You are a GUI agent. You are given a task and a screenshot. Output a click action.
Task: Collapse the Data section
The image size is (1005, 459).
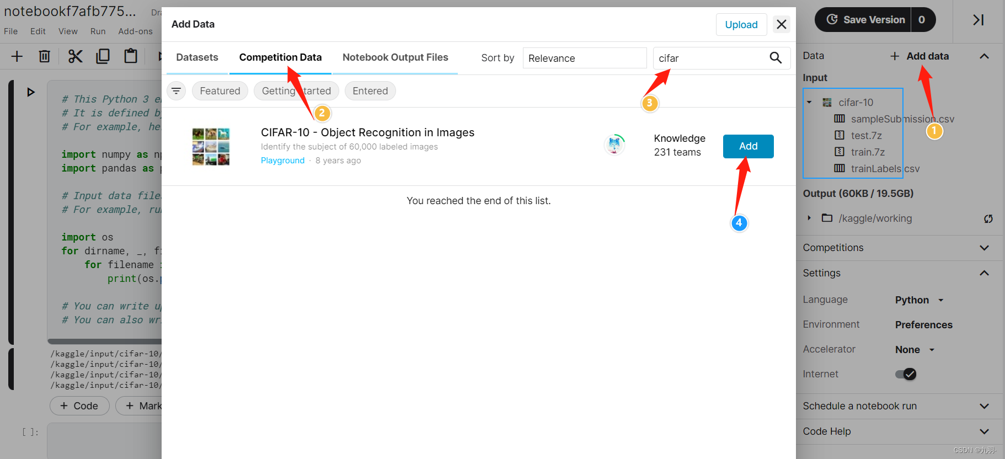tap(985, 56)
